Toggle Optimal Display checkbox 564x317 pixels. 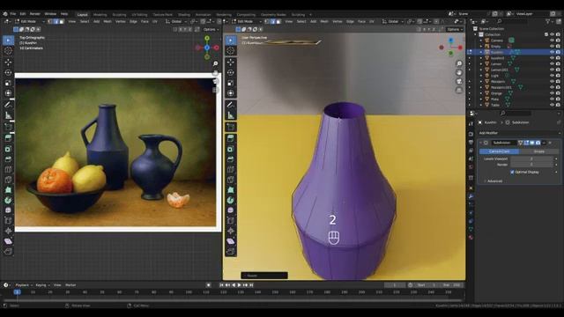point(512,173)
